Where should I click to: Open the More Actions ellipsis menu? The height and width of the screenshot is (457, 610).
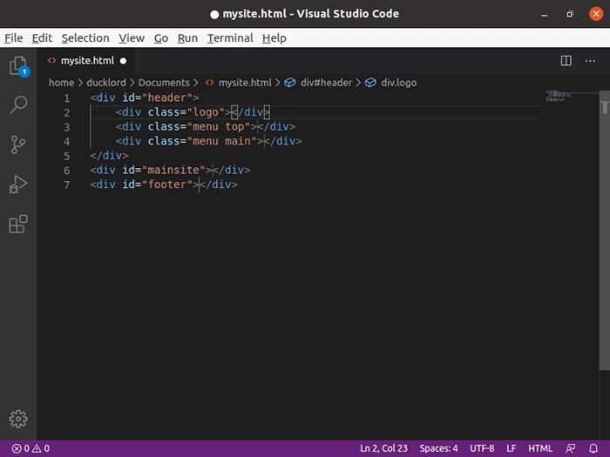(x=590, y=61)
